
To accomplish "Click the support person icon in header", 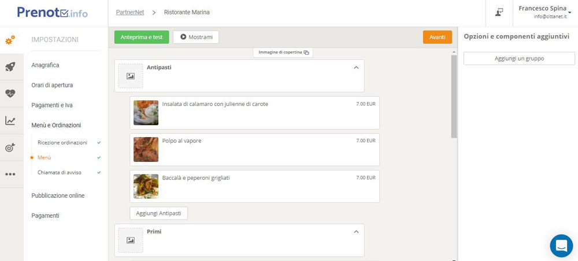I will click(x=499, y=12).
